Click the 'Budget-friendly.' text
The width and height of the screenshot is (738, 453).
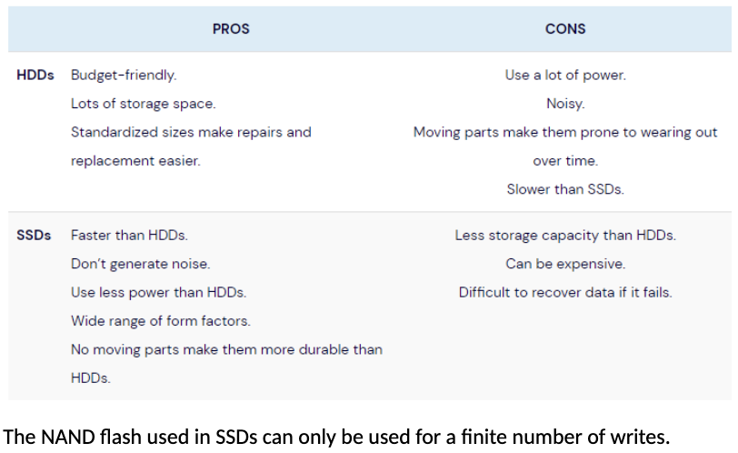(x=124, y=75)
